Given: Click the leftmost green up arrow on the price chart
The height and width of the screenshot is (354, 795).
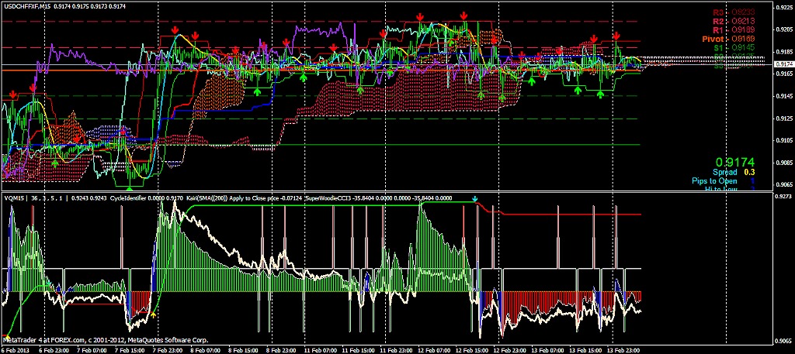Looking at the screenshot, I should tap(55, 163).
